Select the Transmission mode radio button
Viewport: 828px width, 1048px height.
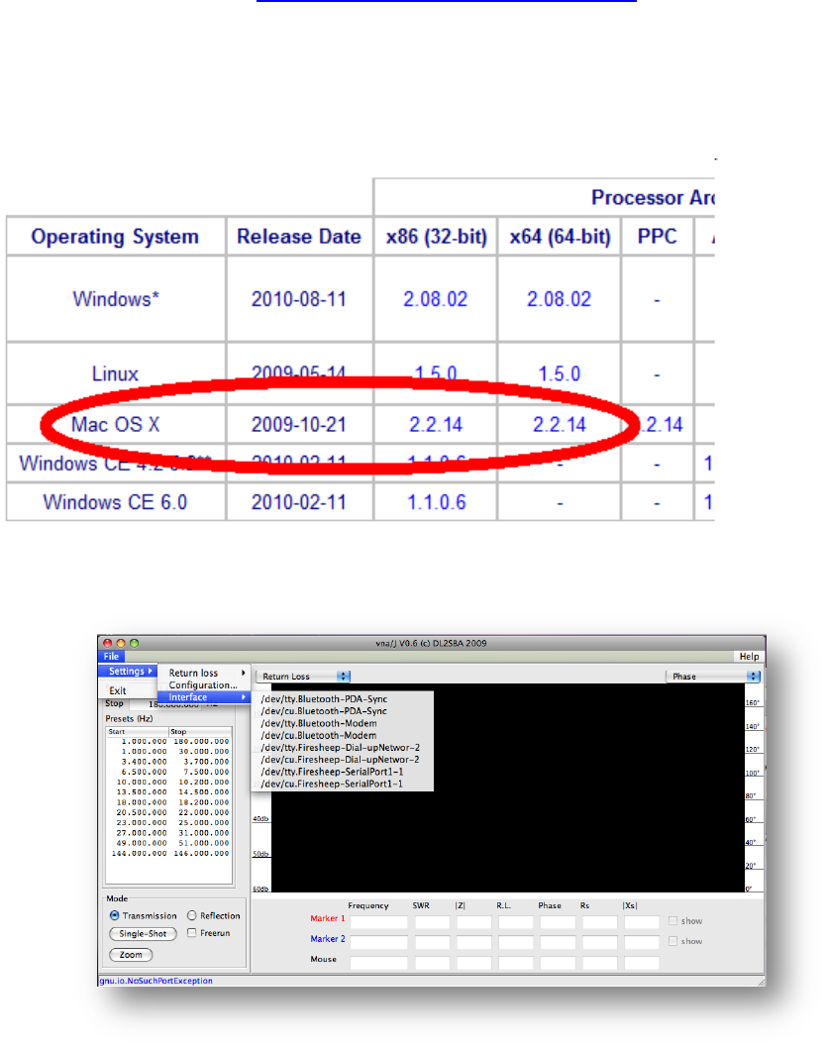114,915
